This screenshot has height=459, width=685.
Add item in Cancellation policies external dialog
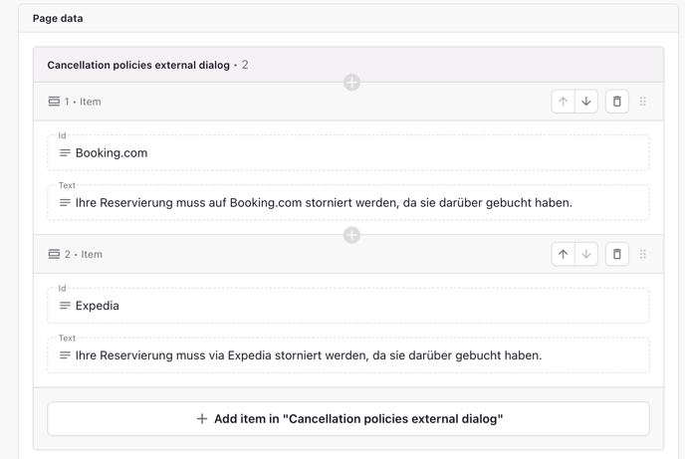click(348, 419)
